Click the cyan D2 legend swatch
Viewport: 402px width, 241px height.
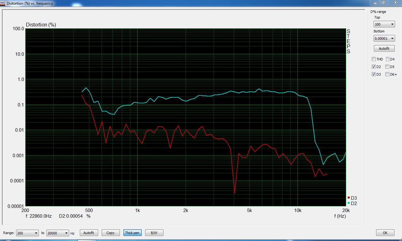(x=349, y=203)
